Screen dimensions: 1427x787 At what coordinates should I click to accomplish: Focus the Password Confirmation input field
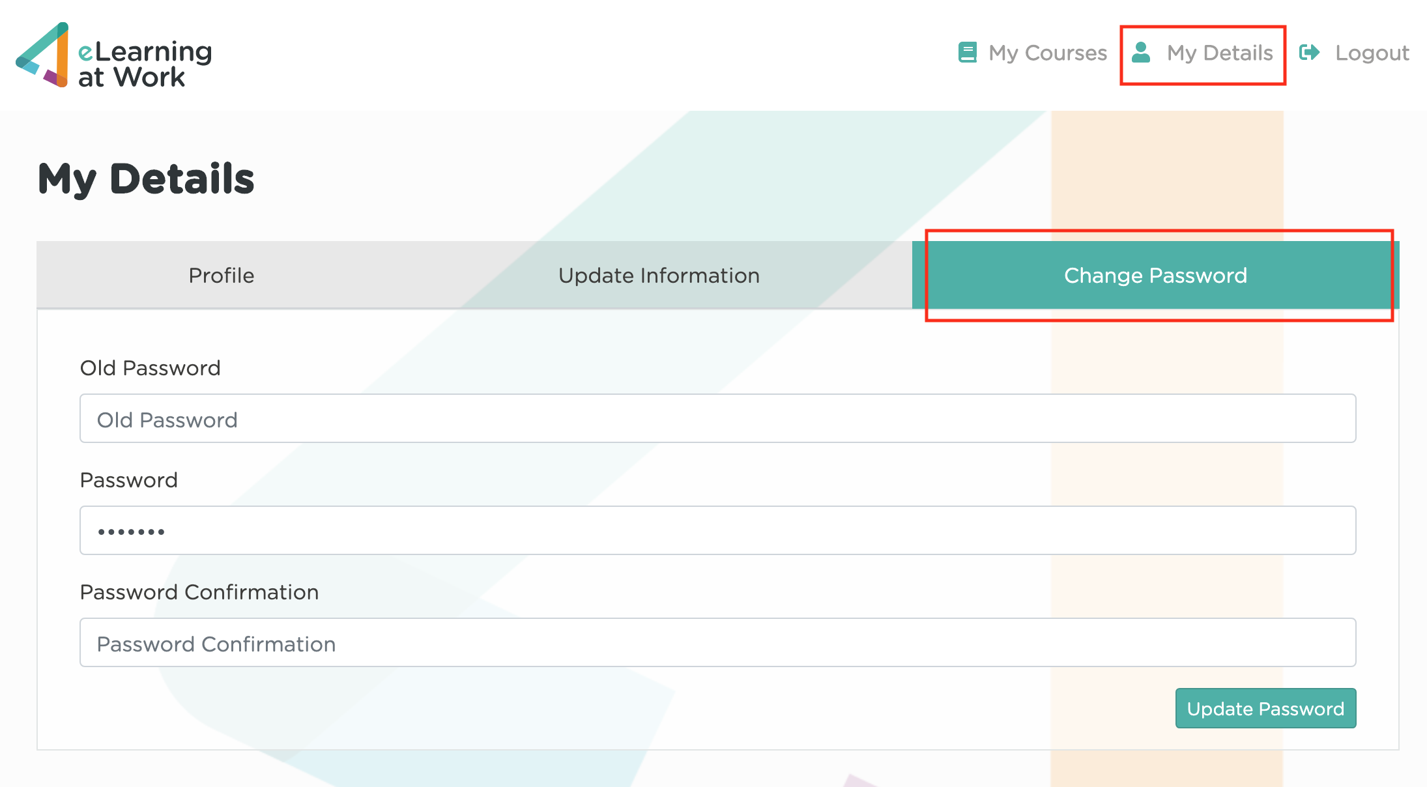[x=717, y=642]
